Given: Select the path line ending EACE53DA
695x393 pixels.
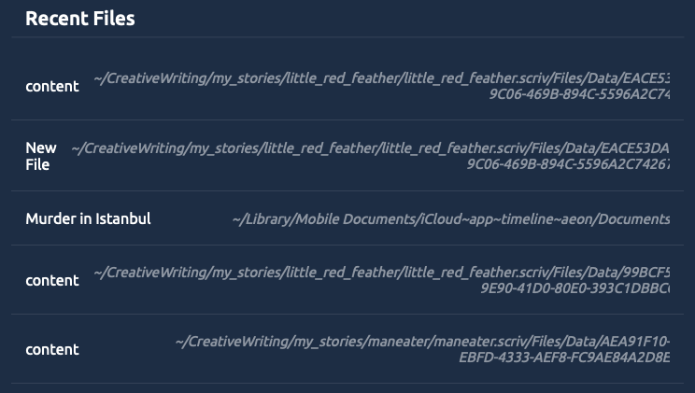Looking at the screenshot, I should tap(370, 148).
